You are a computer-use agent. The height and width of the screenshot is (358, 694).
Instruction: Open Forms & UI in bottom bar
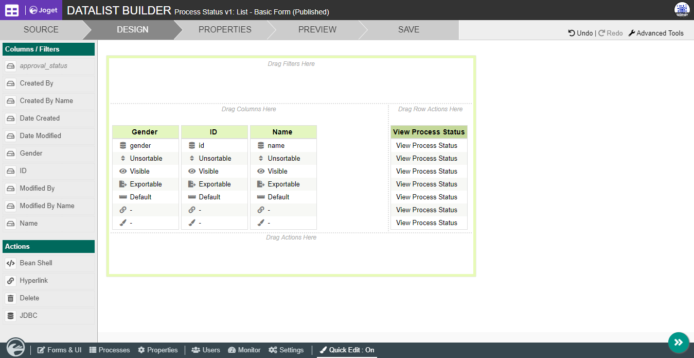[59, 350]
